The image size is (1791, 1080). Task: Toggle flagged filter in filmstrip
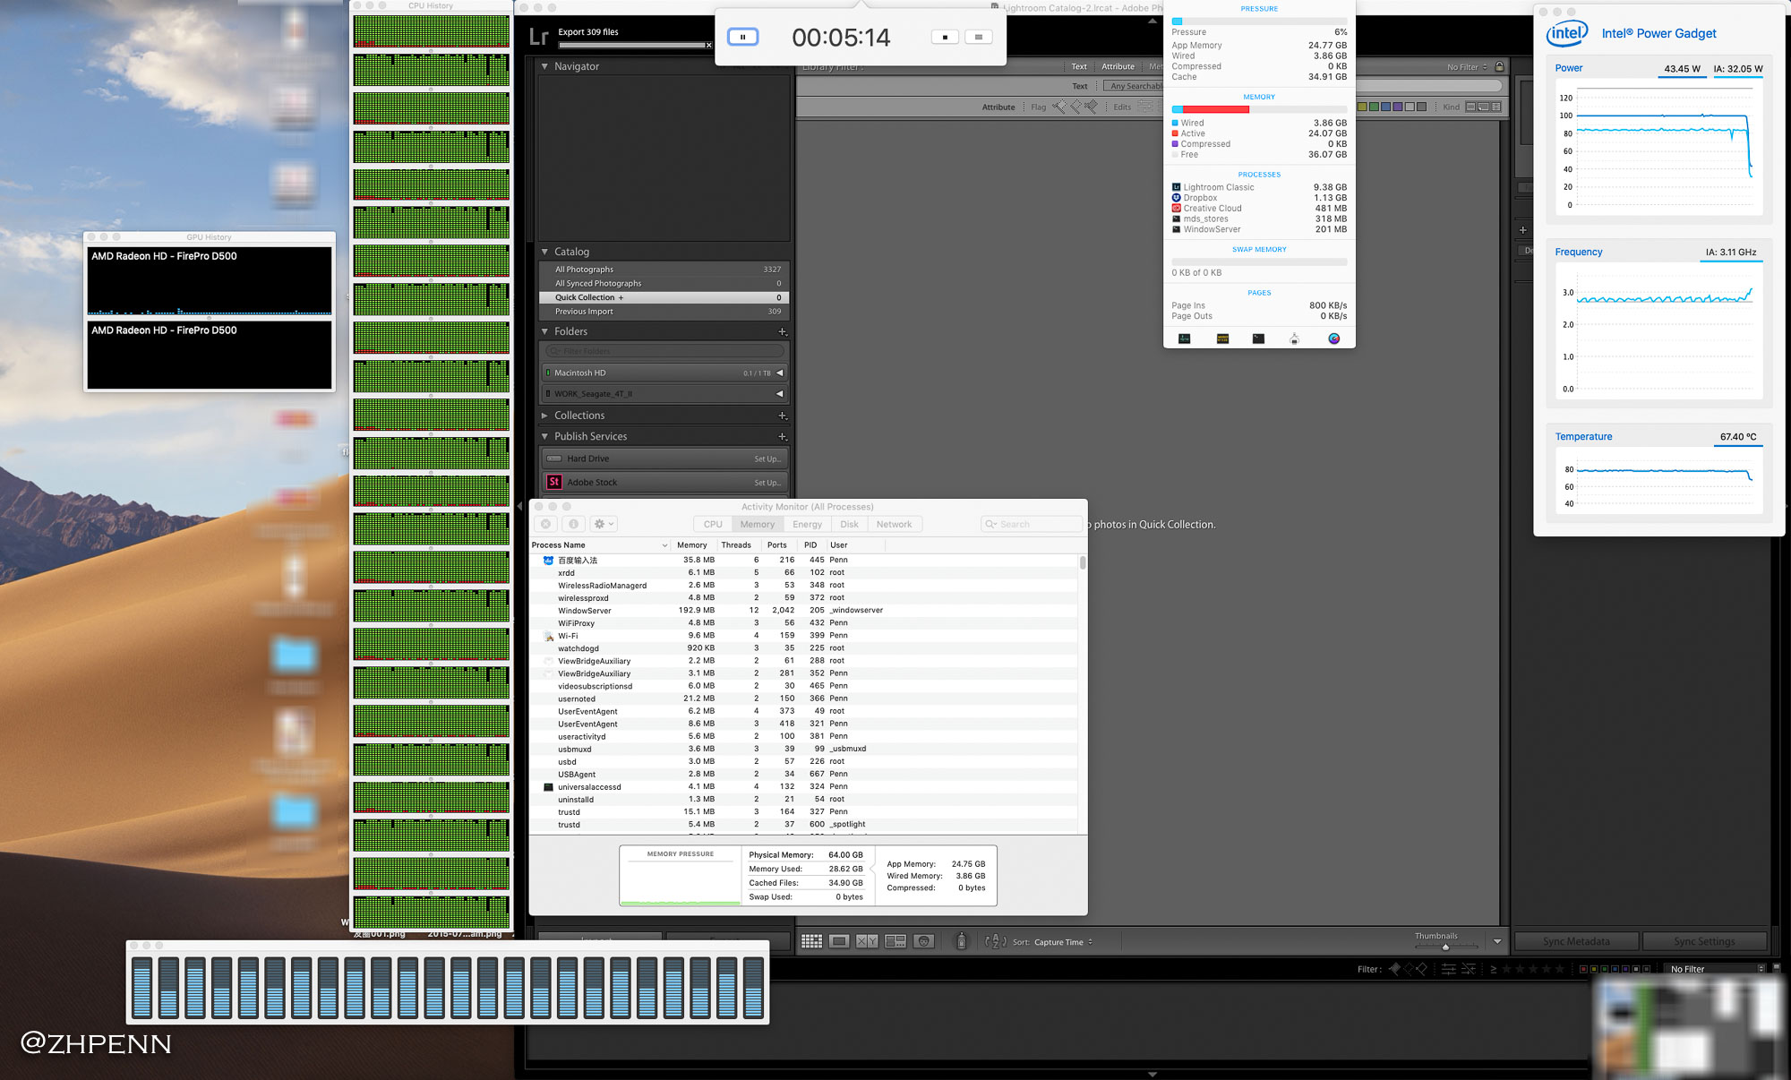(1394, 969)
